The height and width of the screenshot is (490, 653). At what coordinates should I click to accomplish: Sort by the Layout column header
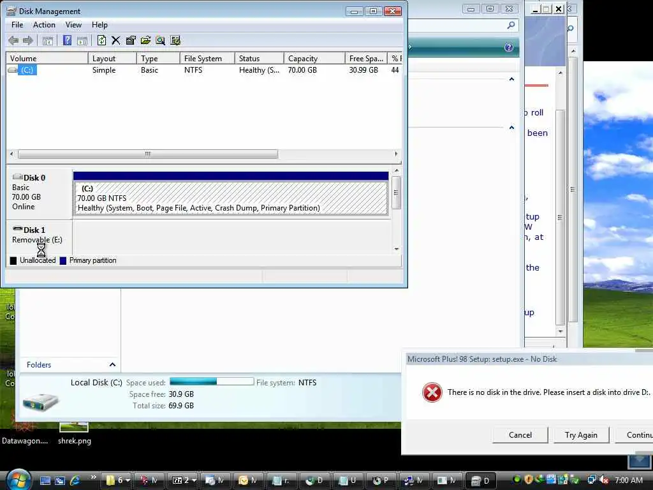(112, 58)
